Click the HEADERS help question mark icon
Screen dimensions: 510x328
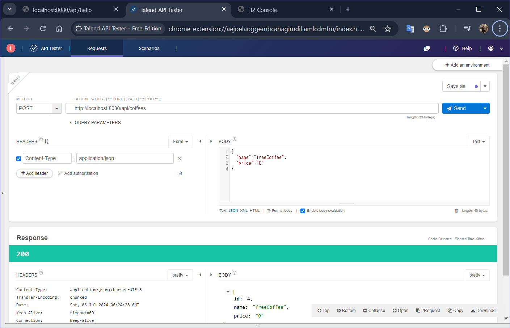coord(41,139)
